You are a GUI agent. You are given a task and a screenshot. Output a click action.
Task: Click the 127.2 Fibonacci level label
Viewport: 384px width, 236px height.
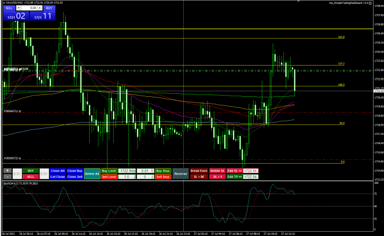coord(341,64)
